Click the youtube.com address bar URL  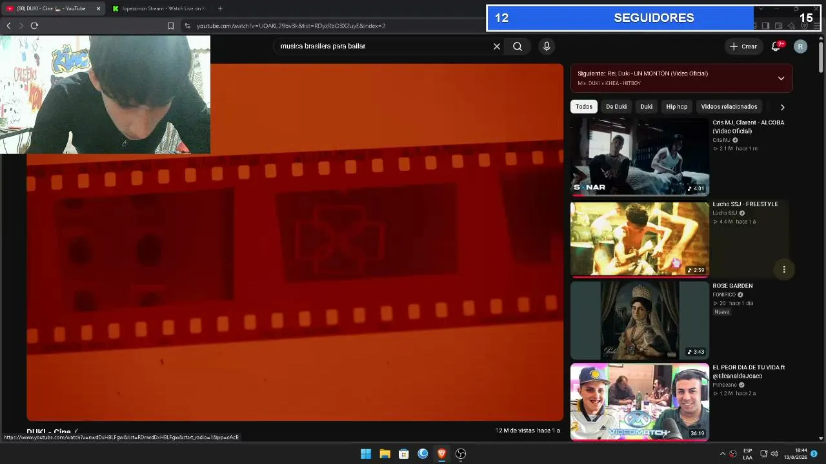point(291,26)
